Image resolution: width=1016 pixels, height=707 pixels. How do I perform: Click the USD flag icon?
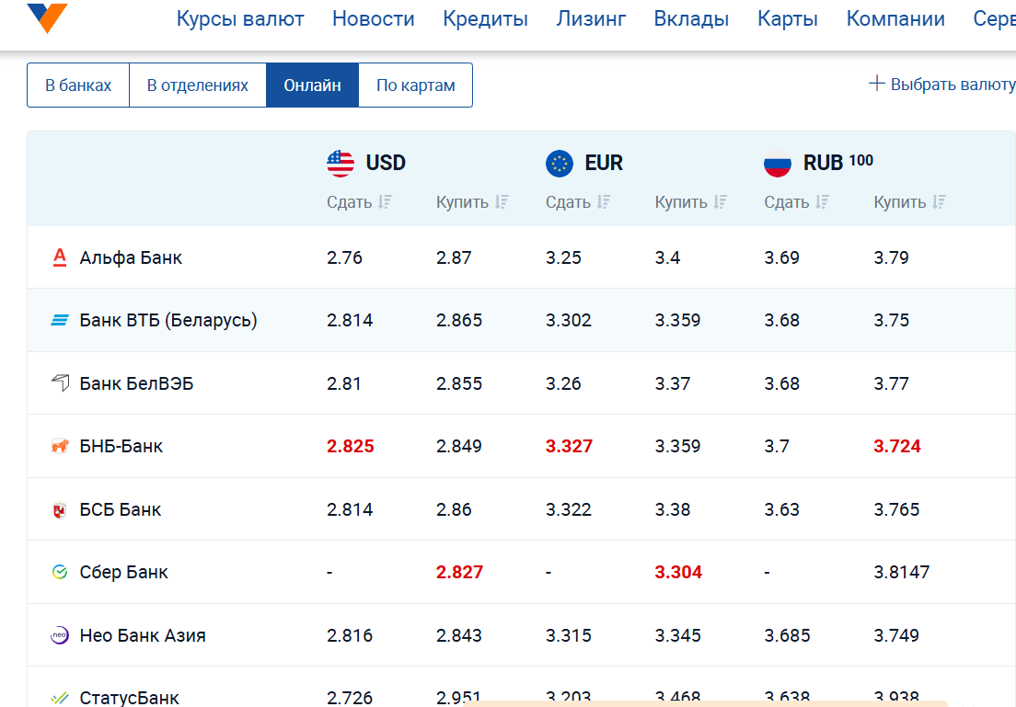tap(341, 164)
